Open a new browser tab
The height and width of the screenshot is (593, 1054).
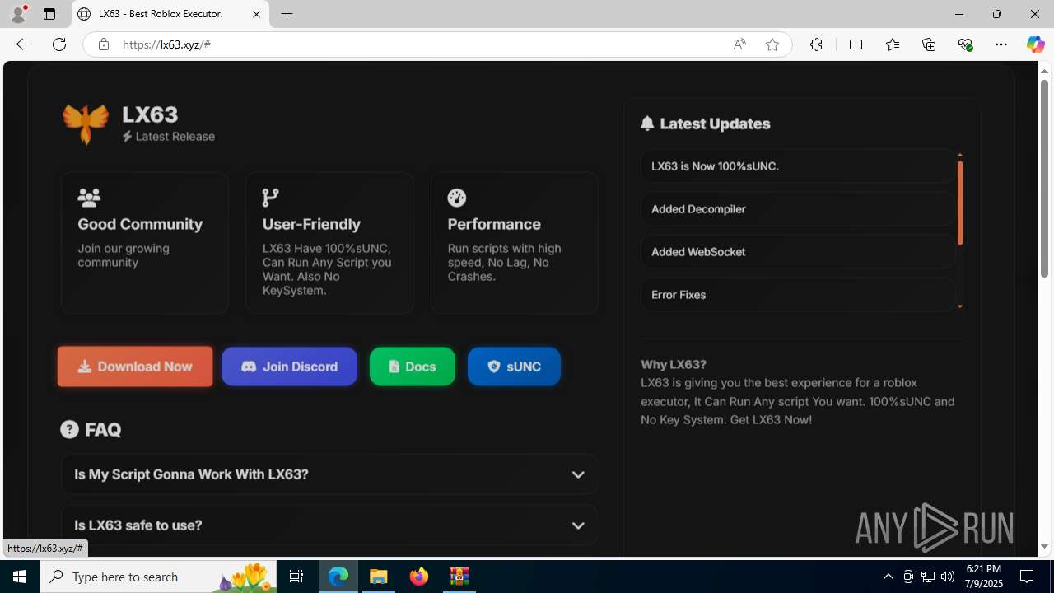[287, 14]
